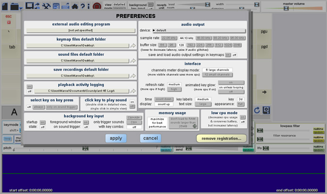This screenshot has width=327, height=194.
Task: Browse for sound files default folder
Action: [x=133, y=61]
